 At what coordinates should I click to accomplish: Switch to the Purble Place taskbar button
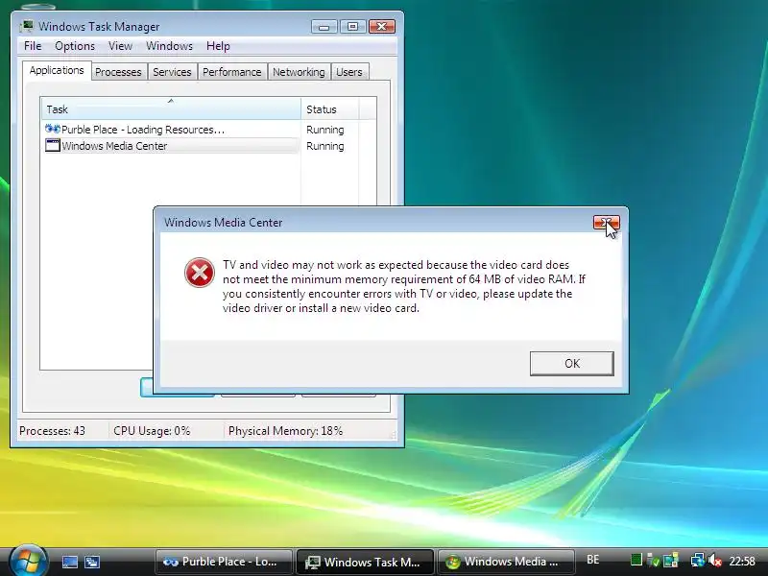[x=224, y=562]
